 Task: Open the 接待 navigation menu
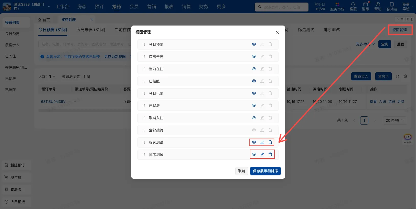(117, 7)
